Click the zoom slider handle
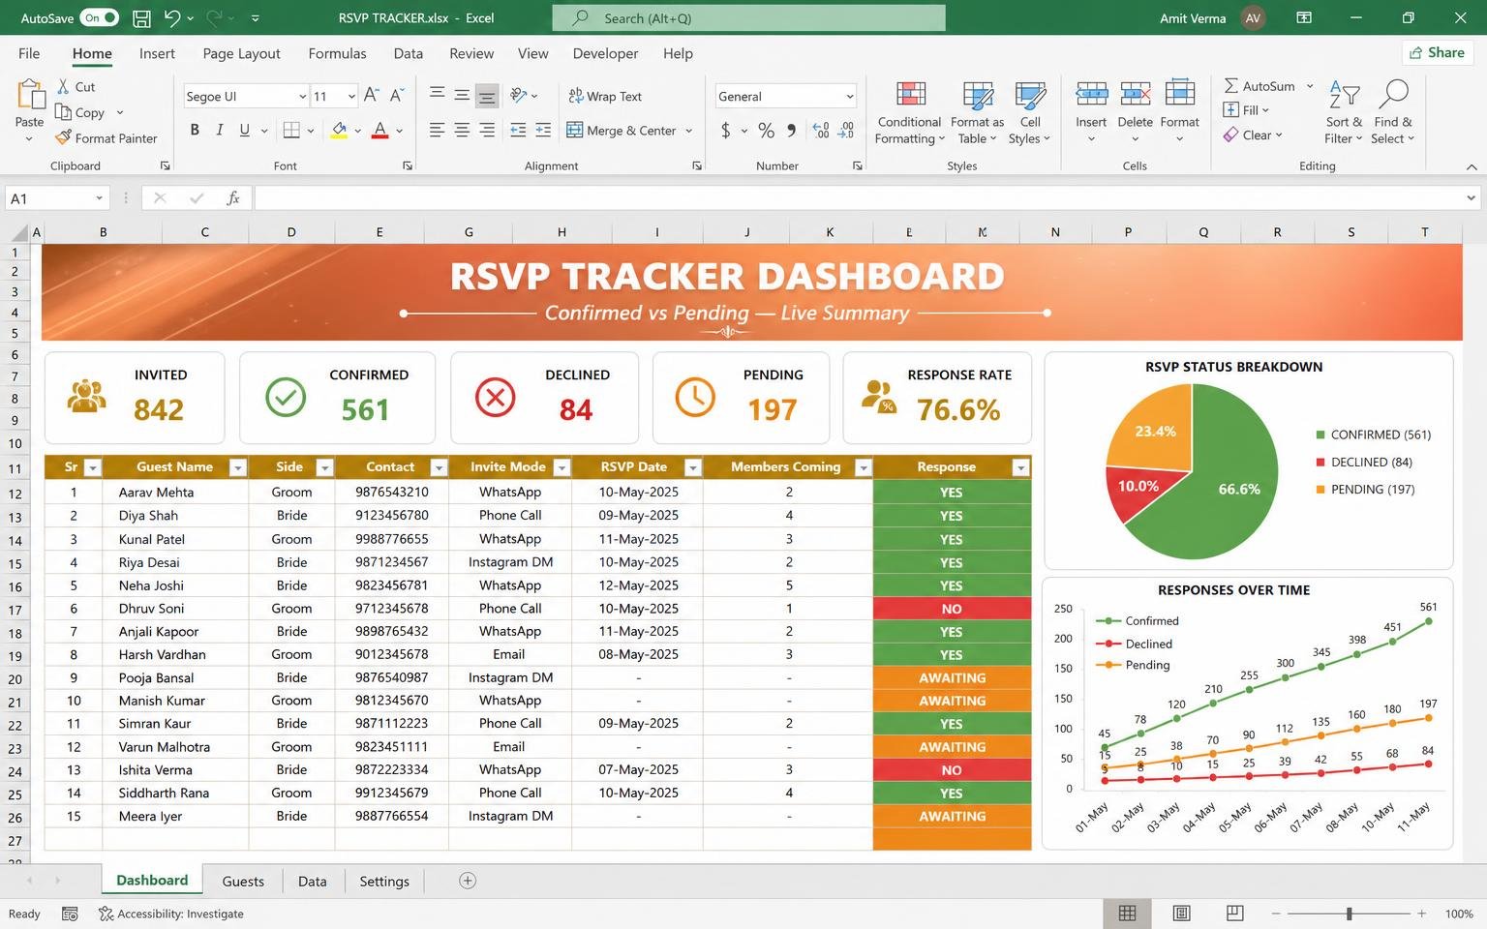This screenshot has height=929, width=1487. tap(1349, 914)
